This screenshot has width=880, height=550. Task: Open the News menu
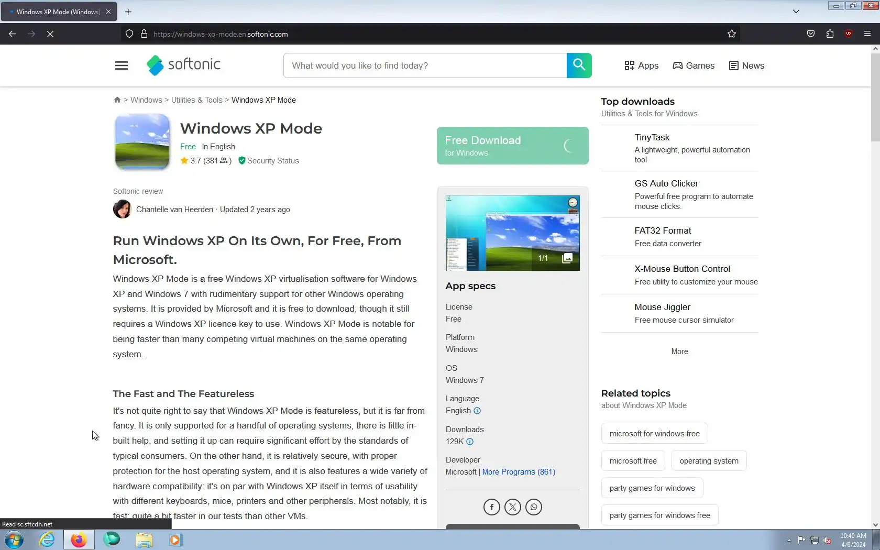pos(746,65)
